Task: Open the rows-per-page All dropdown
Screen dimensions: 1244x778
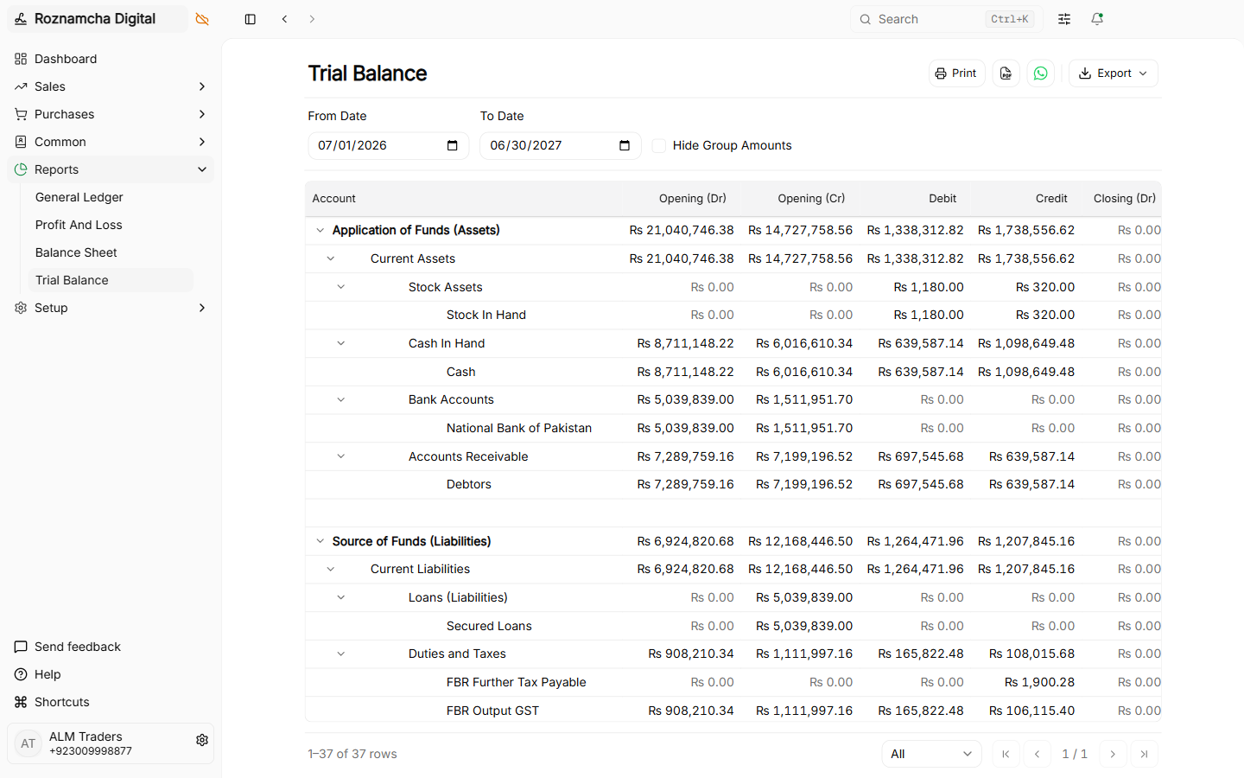Action: pyautogui.click(x=931, y=754)
